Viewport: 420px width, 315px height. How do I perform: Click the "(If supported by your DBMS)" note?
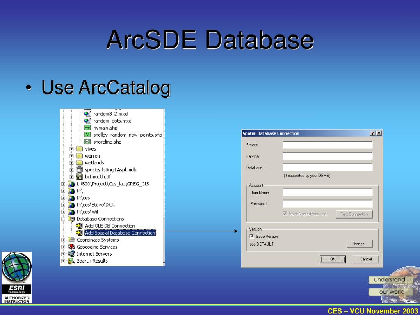pos(307,176)
